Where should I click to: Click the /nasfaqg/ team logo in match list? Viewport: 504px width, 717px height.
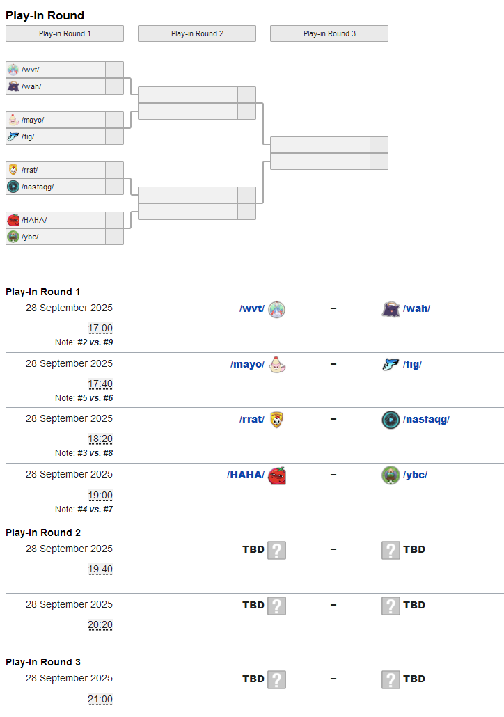[x=391, y=420]
